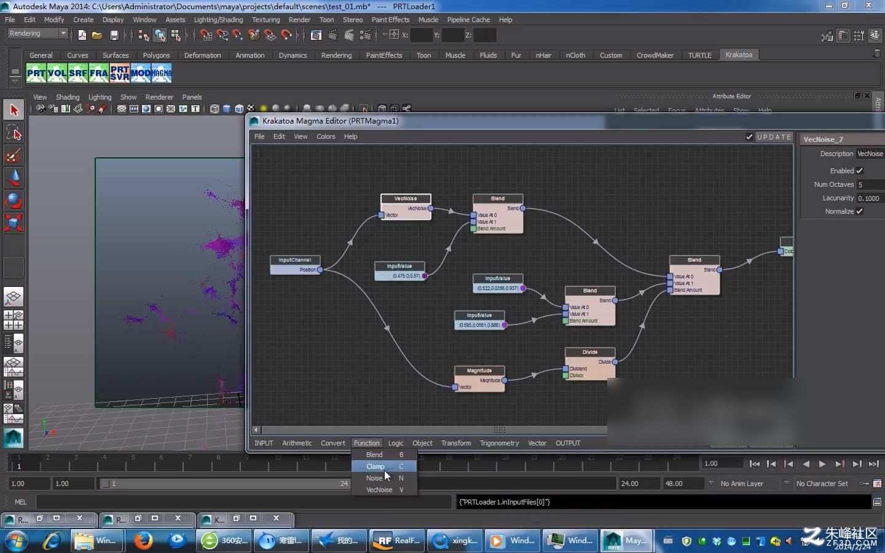This screenshot has height=553, width=885.
Task: Click the Lacunarity value field
Action: [x=870, y=198]
